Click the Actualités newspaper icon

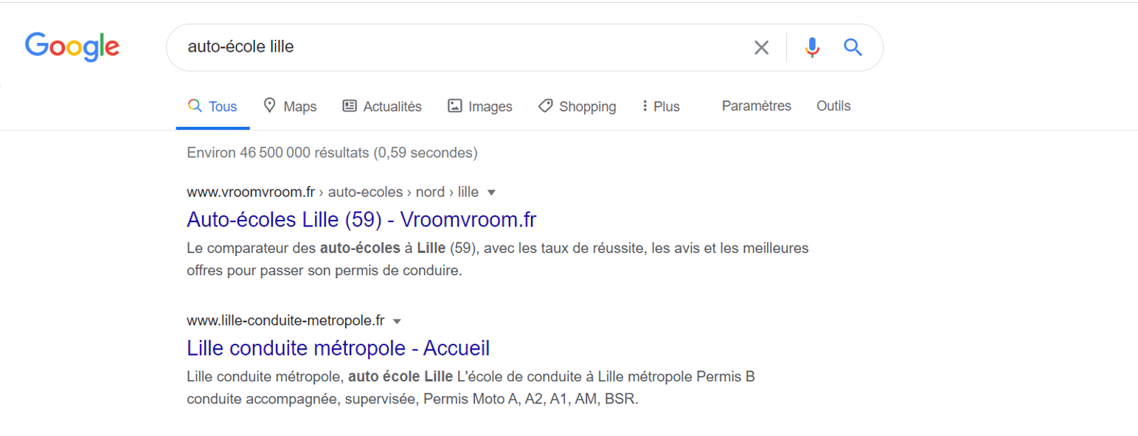[350, 105]
